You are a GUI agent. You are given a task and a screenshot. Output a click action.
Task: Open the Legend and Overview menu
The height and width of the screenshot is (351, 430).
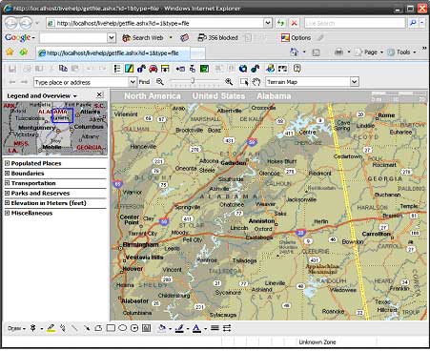tap(42, 95)
